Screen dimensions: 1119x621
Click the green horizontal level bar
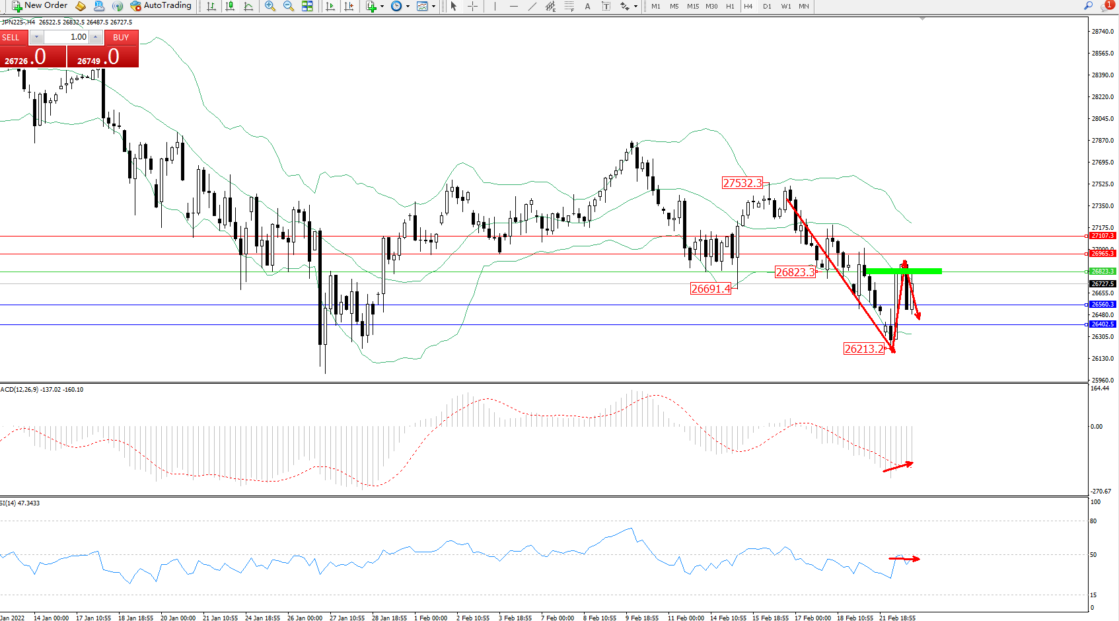coord(904,271)
